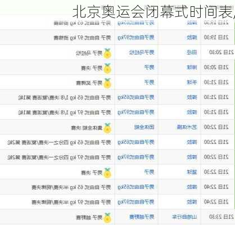Open the 男子马拉松 event link
The height and width of the screenshot is (225, 235).
click(142, 52)
